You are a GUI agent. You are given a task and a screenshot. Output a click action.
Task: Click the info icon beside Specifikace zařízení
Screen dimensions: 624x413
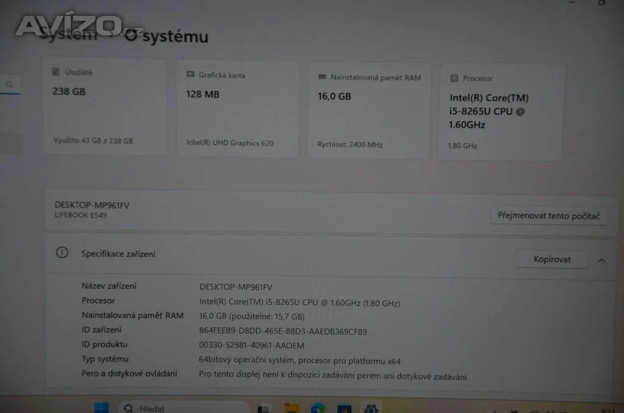(x=62, y=252)
